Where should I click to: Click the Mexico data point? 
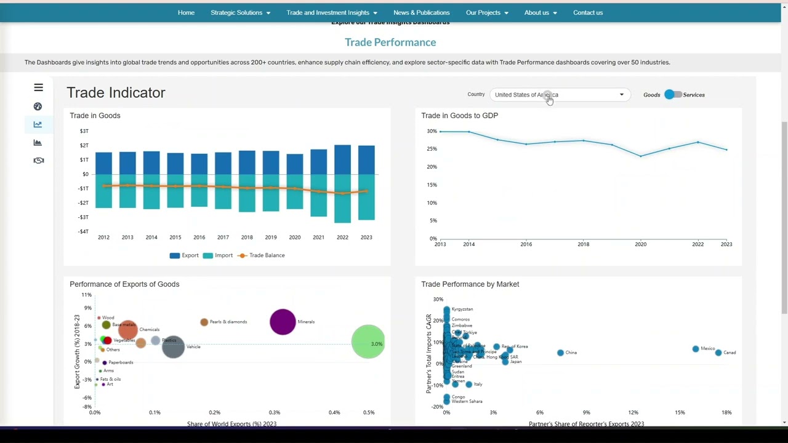696,349
